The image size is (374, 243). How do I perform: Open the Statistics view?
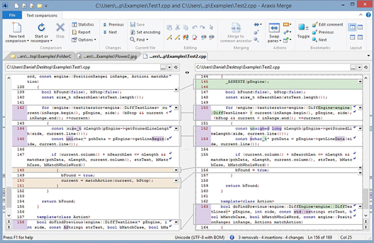click(83, 24)
